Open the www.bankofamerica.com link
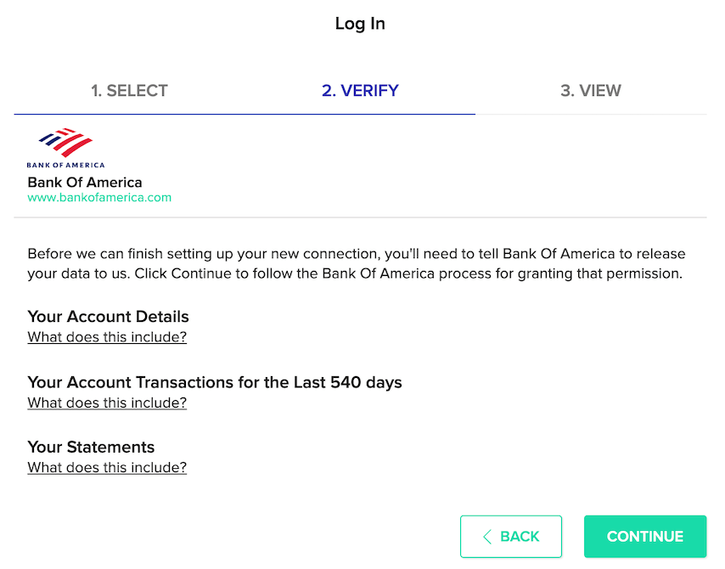The height and width of the screenshot is (569, 725). (x=99, y=198)
